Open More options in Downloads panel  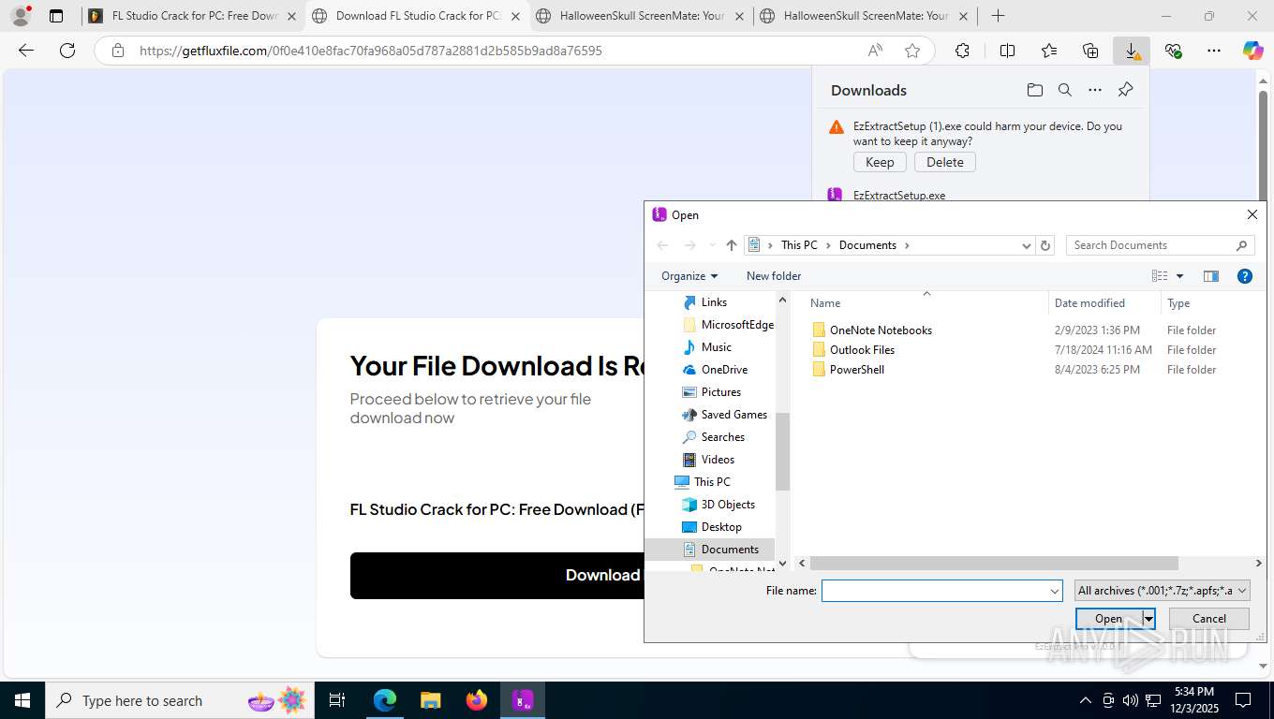(x=1095, y=90)
